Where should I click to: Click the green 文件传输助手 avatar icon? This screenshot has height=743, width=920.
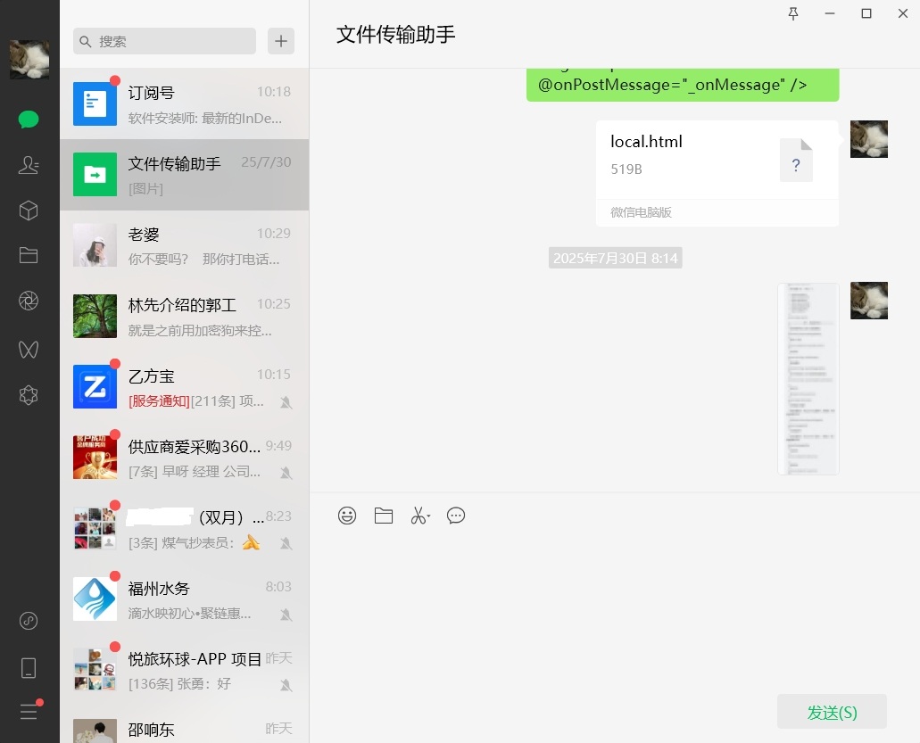(x=95, y=175)
